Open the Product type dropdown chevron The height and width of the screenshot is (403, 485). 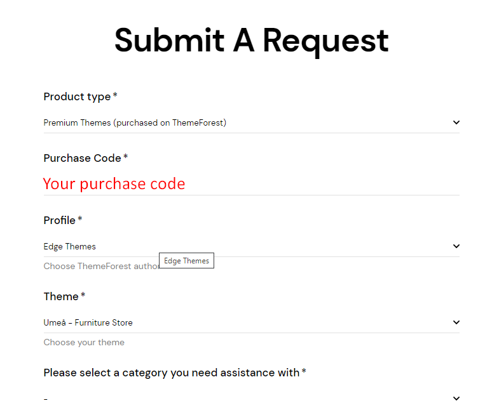456,122
